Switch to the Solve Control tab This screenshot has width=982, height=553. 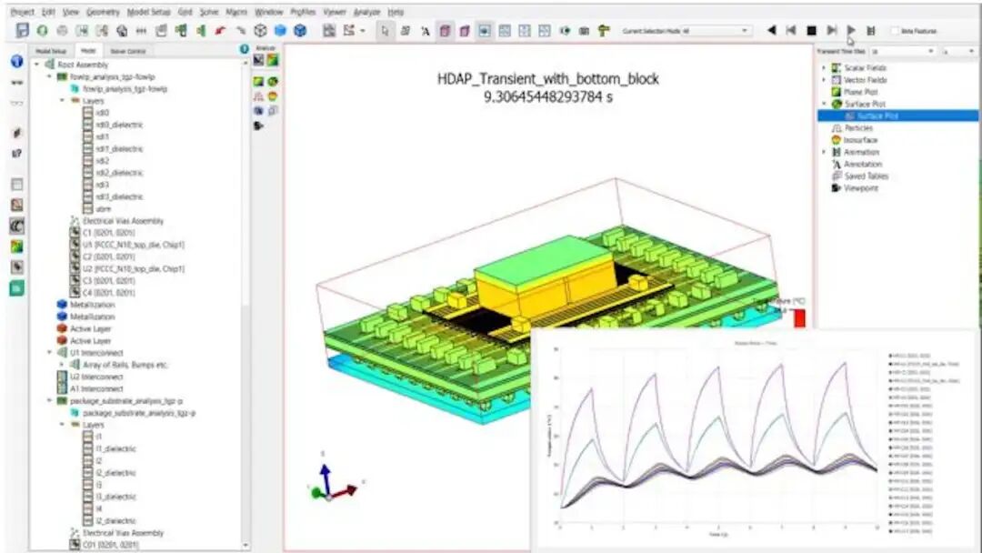pyautogui.click(x=128, y=51)
